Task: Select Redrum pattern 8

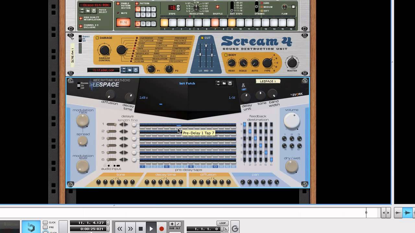Action: (153, 15)
